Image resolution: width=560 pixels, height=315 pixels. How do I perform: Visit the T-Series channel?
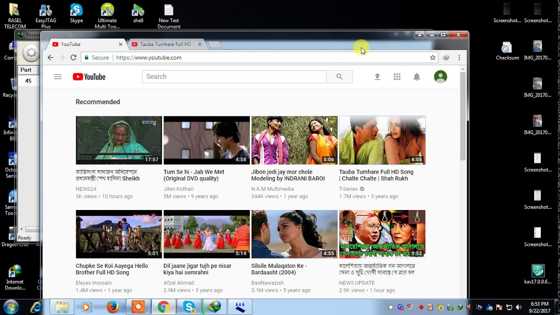tap(349, 189)
